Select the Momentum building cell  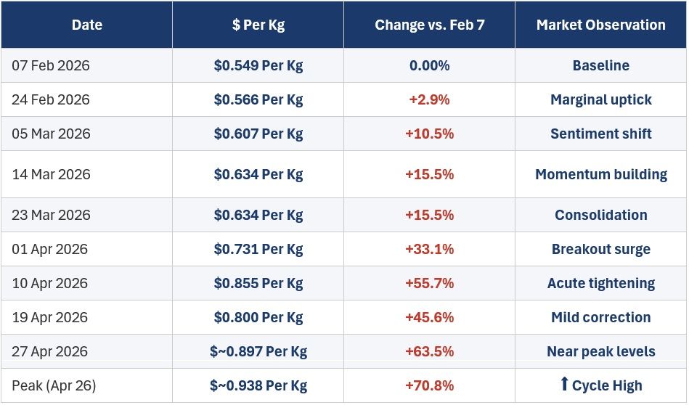(x=600, y=174)
